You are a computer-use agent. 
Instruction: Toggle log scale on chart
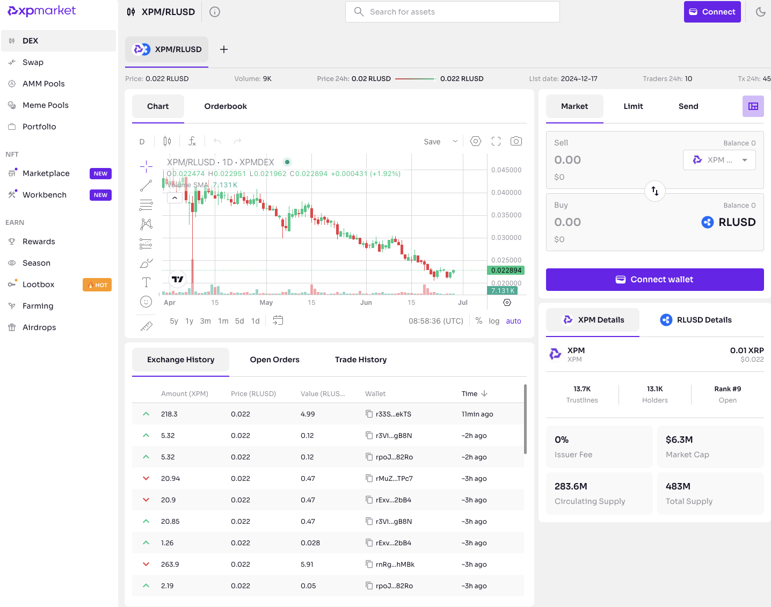tap(494, 321)
